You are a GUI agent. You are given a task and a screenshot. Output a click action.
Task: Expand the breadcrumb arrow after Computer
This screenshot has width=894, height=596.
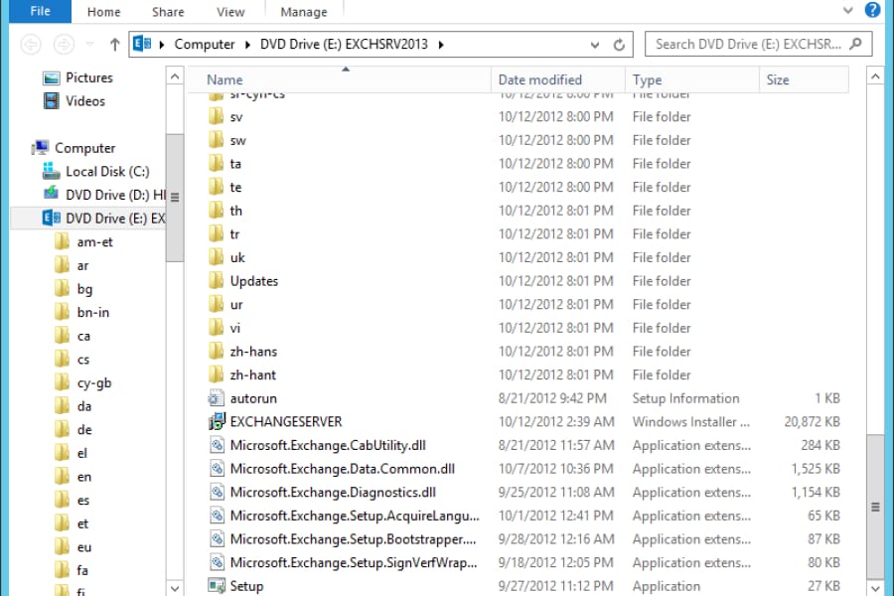tap(247, 45)
